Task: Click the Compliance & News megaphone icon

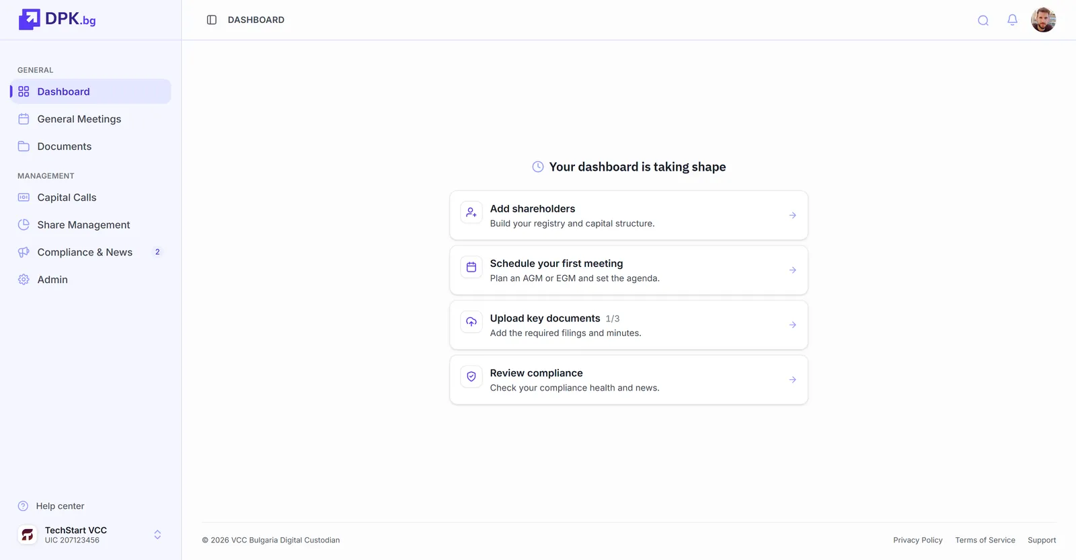Action: [24, 252]
